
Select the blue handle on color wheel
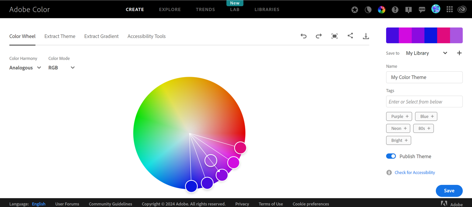pos(191,186)
